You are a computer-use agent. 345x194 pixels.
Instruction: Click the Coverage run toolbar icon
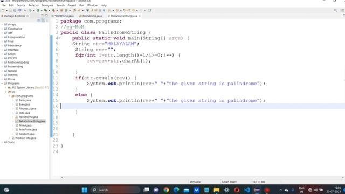tap(45, 10)
